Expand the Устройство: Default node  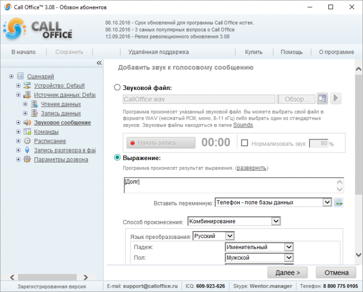tap(18, 86)
